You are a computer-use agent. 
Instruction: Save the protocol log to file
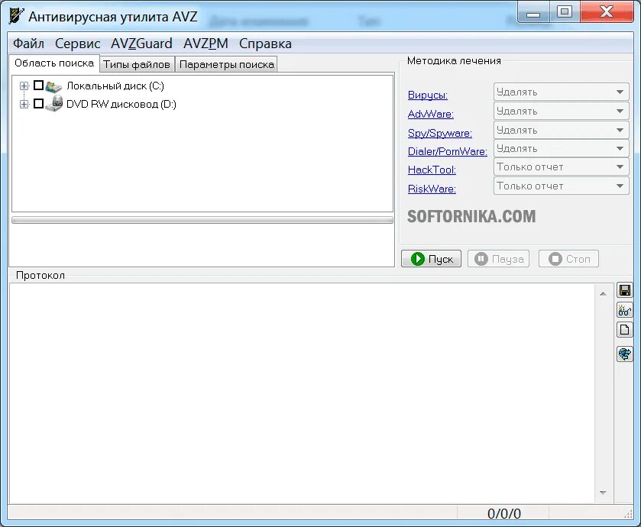point(625,289)
